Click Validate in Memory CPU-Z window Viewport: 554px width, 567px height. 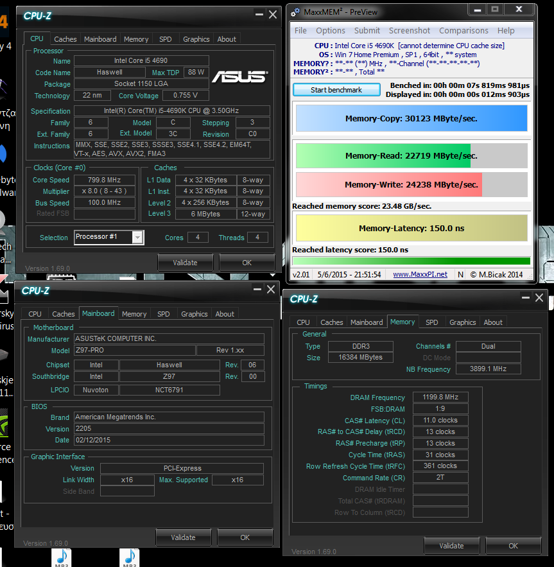(x=451, y=546)
